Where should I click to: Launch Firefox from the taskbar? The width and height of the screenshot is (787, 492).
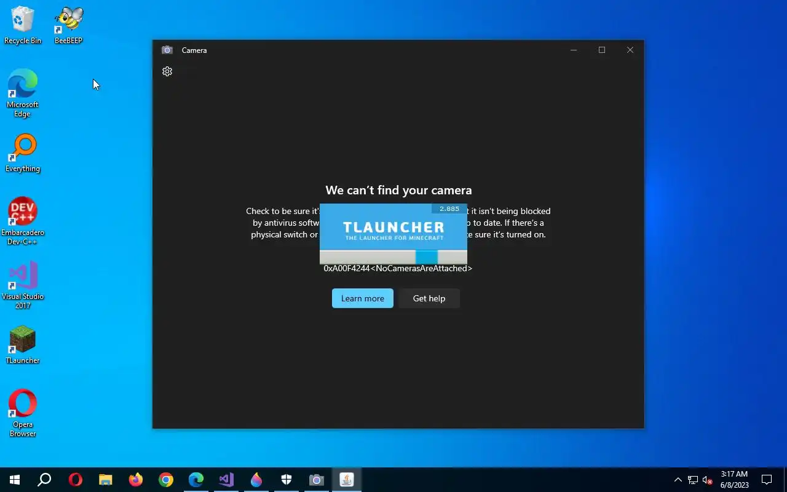pos(136,480)
